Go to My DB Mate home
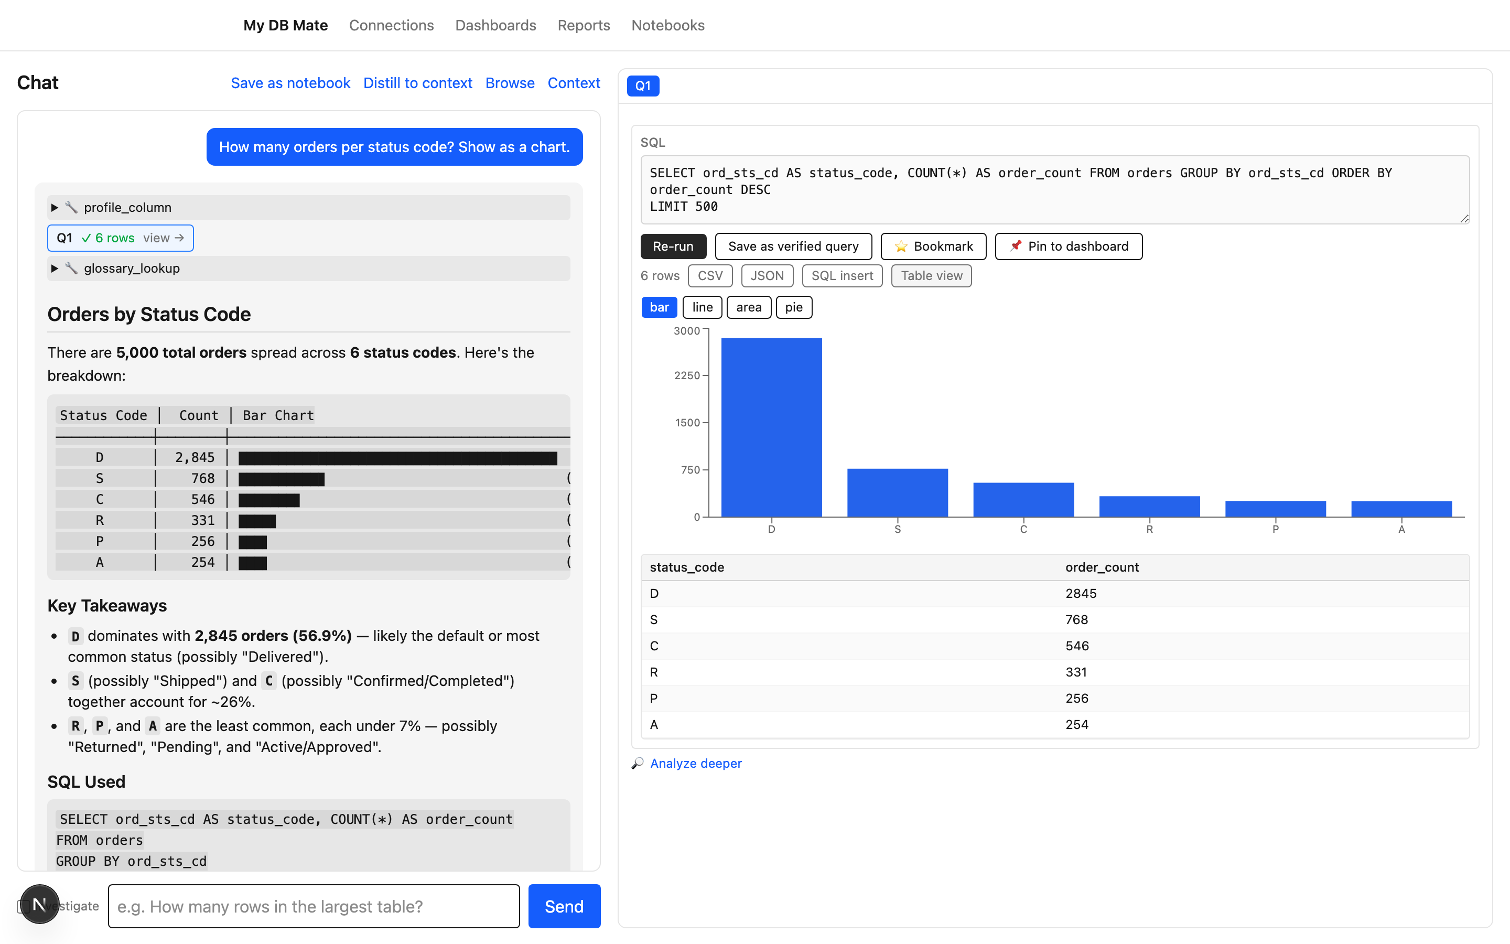 285,25
